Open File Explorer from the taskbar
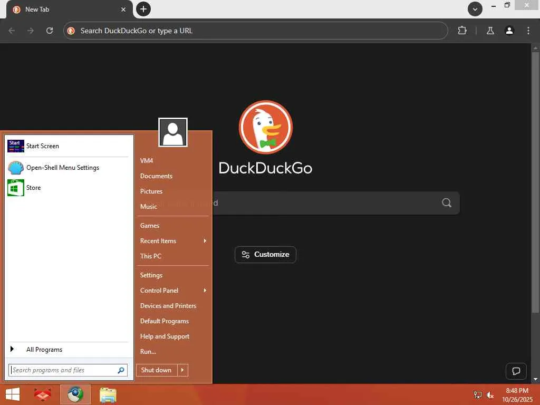 tap(108, 394)
